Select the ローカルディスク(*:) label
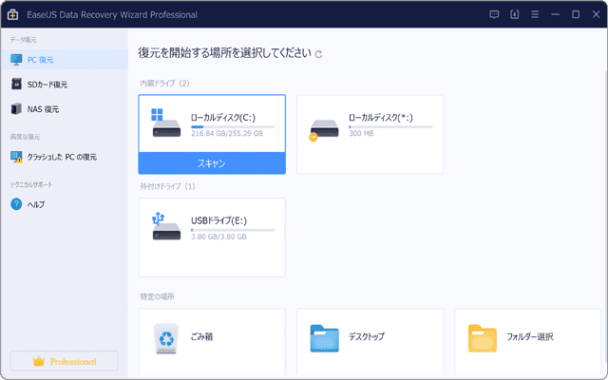The image size is (608, 380). pos(381,118)
